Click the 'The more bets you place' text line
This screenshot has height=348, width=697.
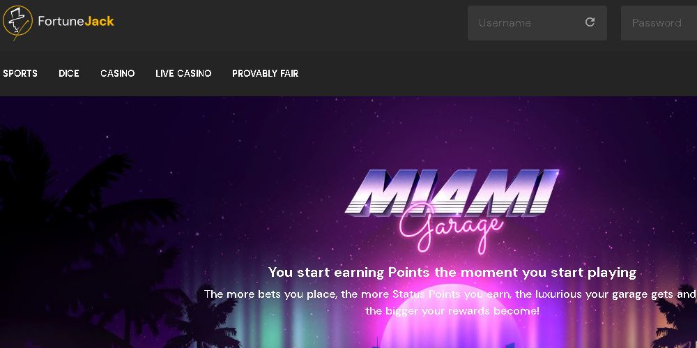450,294
